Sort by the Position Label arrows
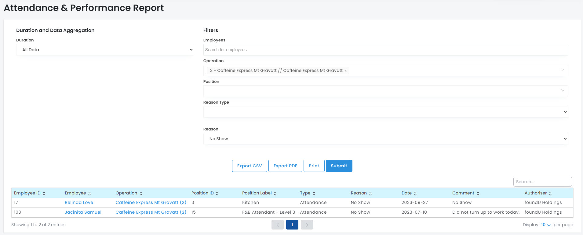 pos(275,194)
